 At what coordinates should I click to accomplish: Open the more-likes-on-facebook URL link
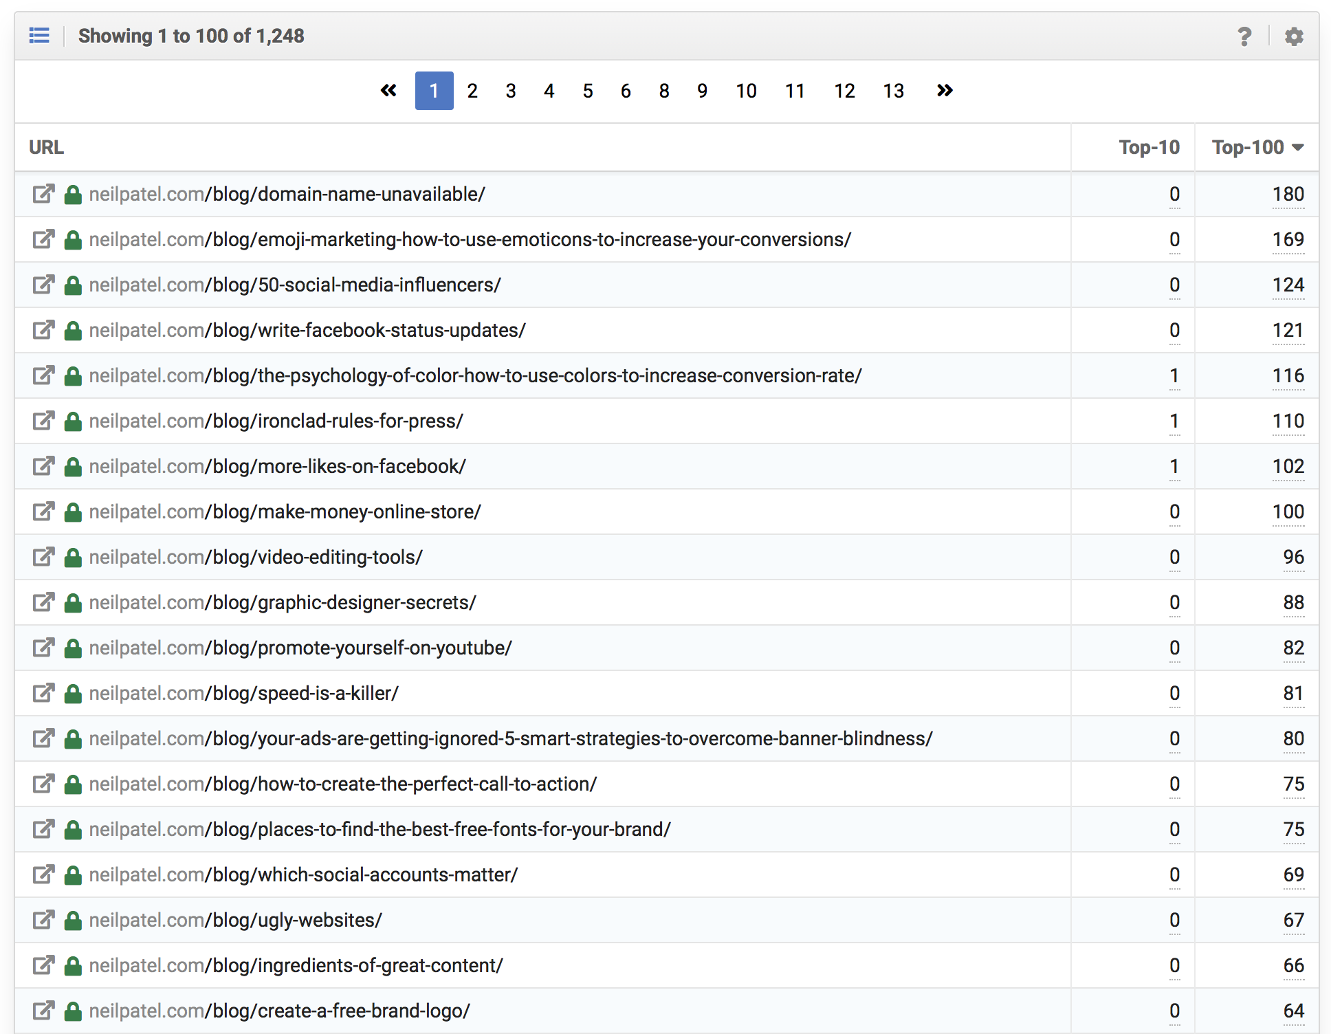pos(278,466)
